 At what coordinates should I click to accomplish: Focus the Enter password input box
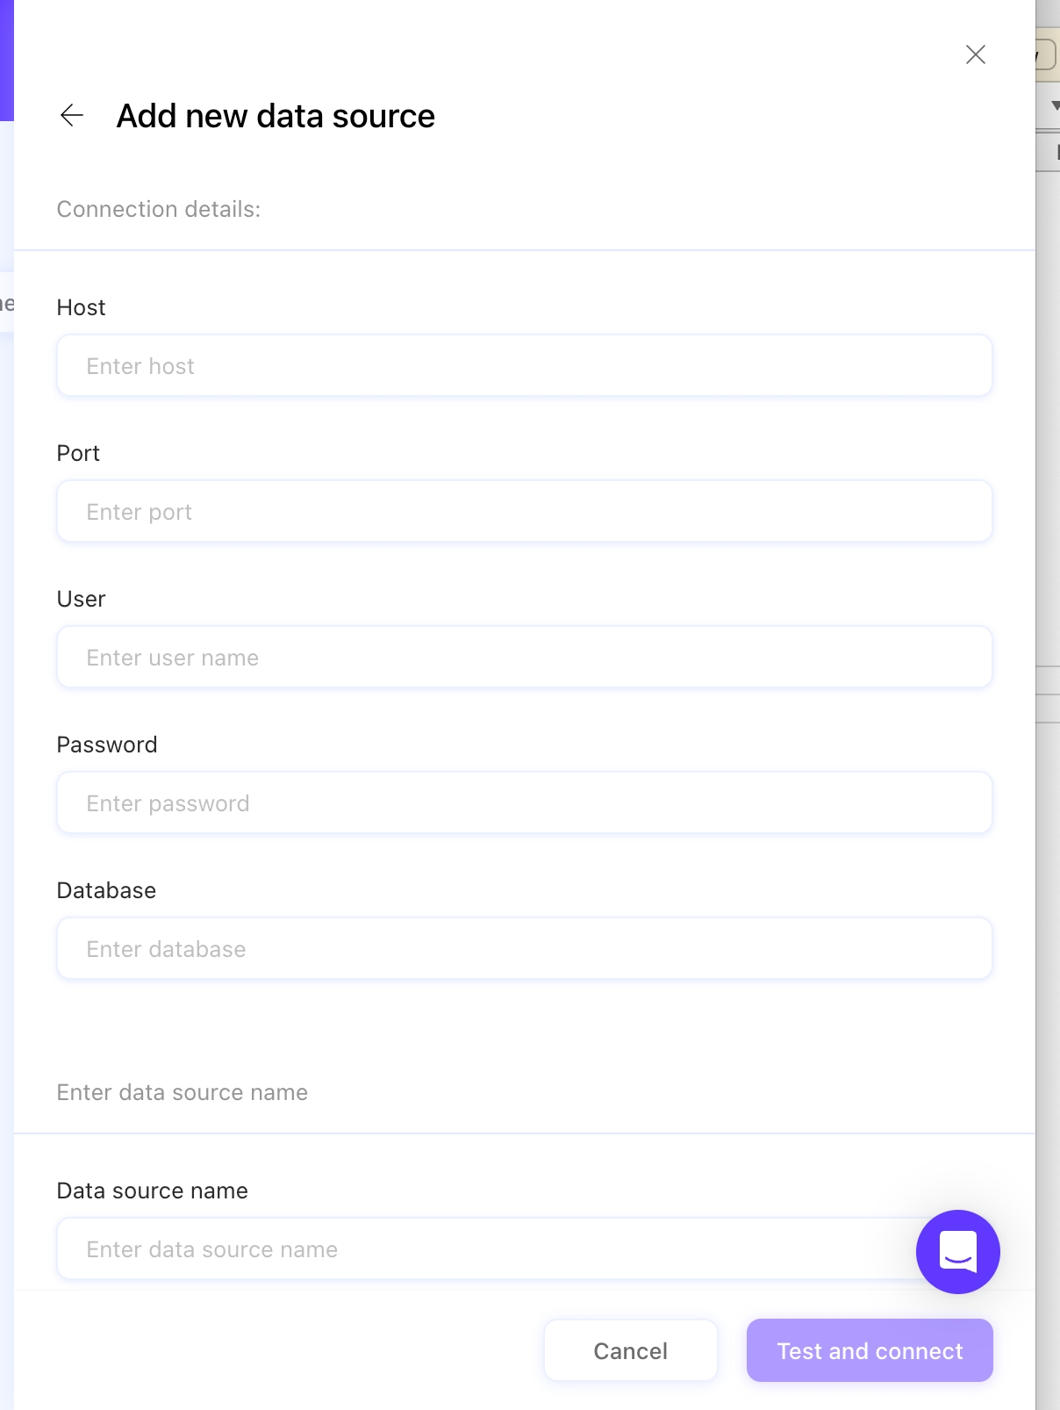click(524, 803)
